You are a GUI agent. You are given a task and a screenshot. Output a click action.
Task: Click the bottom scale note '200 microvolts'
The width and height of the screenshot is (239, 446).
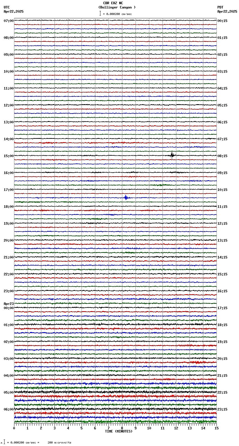pos(59,443)
